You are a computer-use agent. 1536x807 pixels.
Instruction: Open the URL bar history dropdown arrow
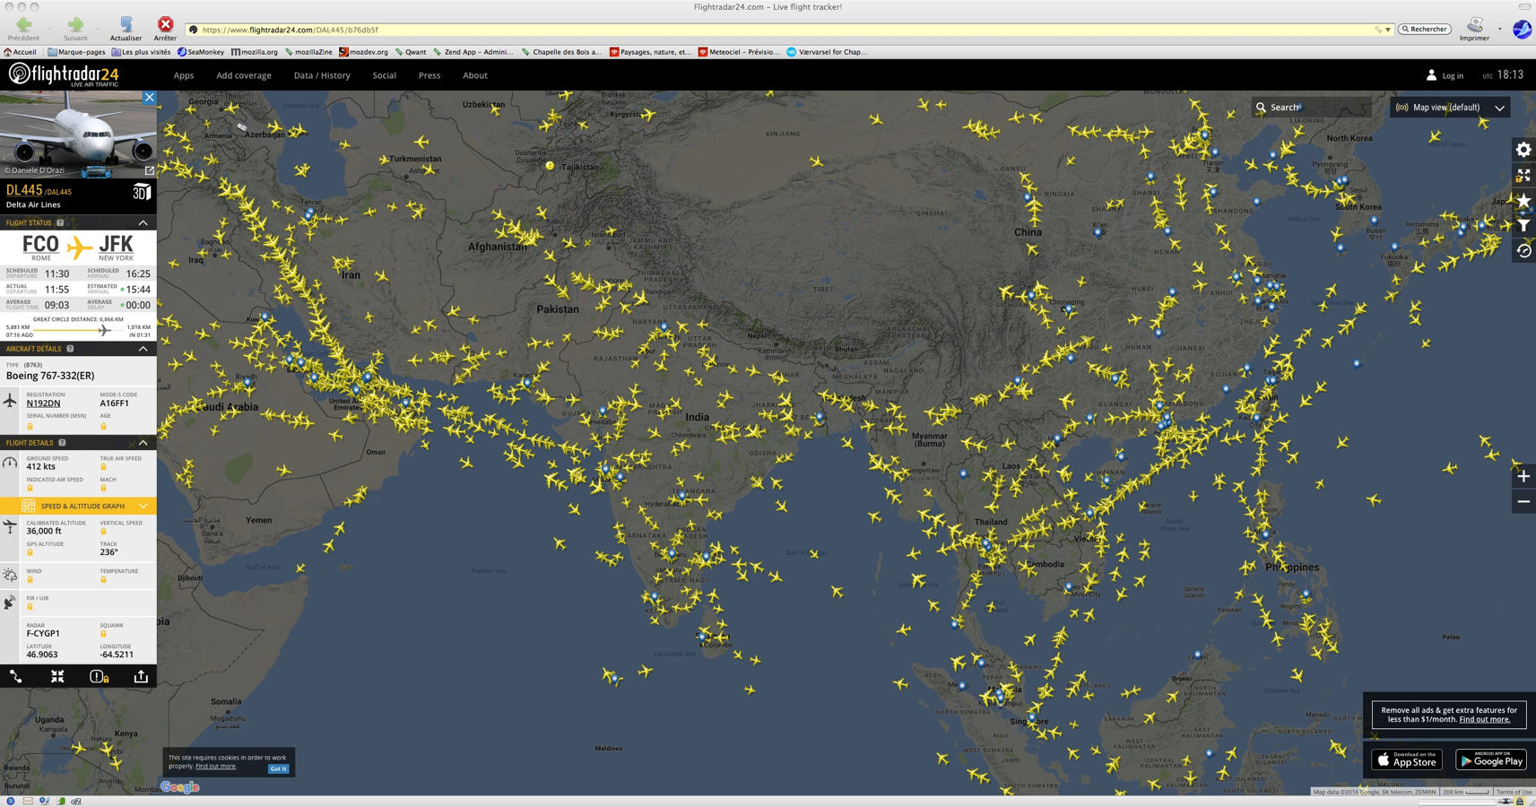[1388, 30]
